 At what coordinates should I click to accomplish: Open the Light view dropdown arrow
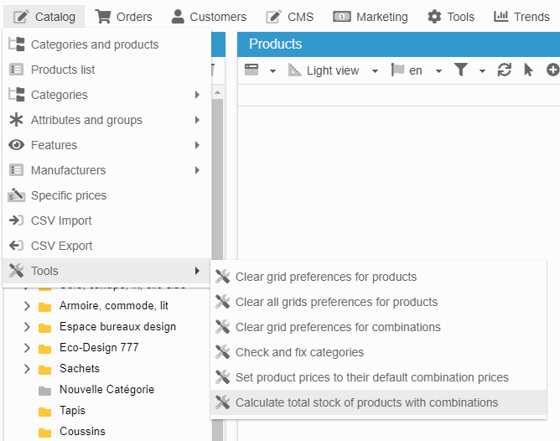coord(375,71)
